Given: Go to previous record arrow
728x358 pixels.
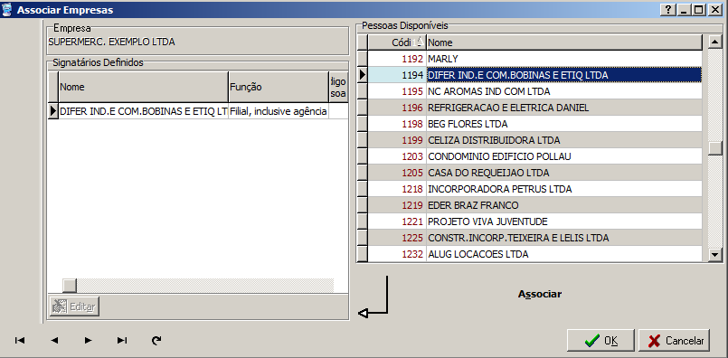Looking at the screenshot, I should pyautogui.click(x=54, y=340).
